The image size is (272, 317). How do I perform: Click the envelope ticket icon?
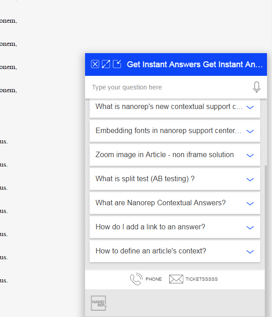pos(176,279)
